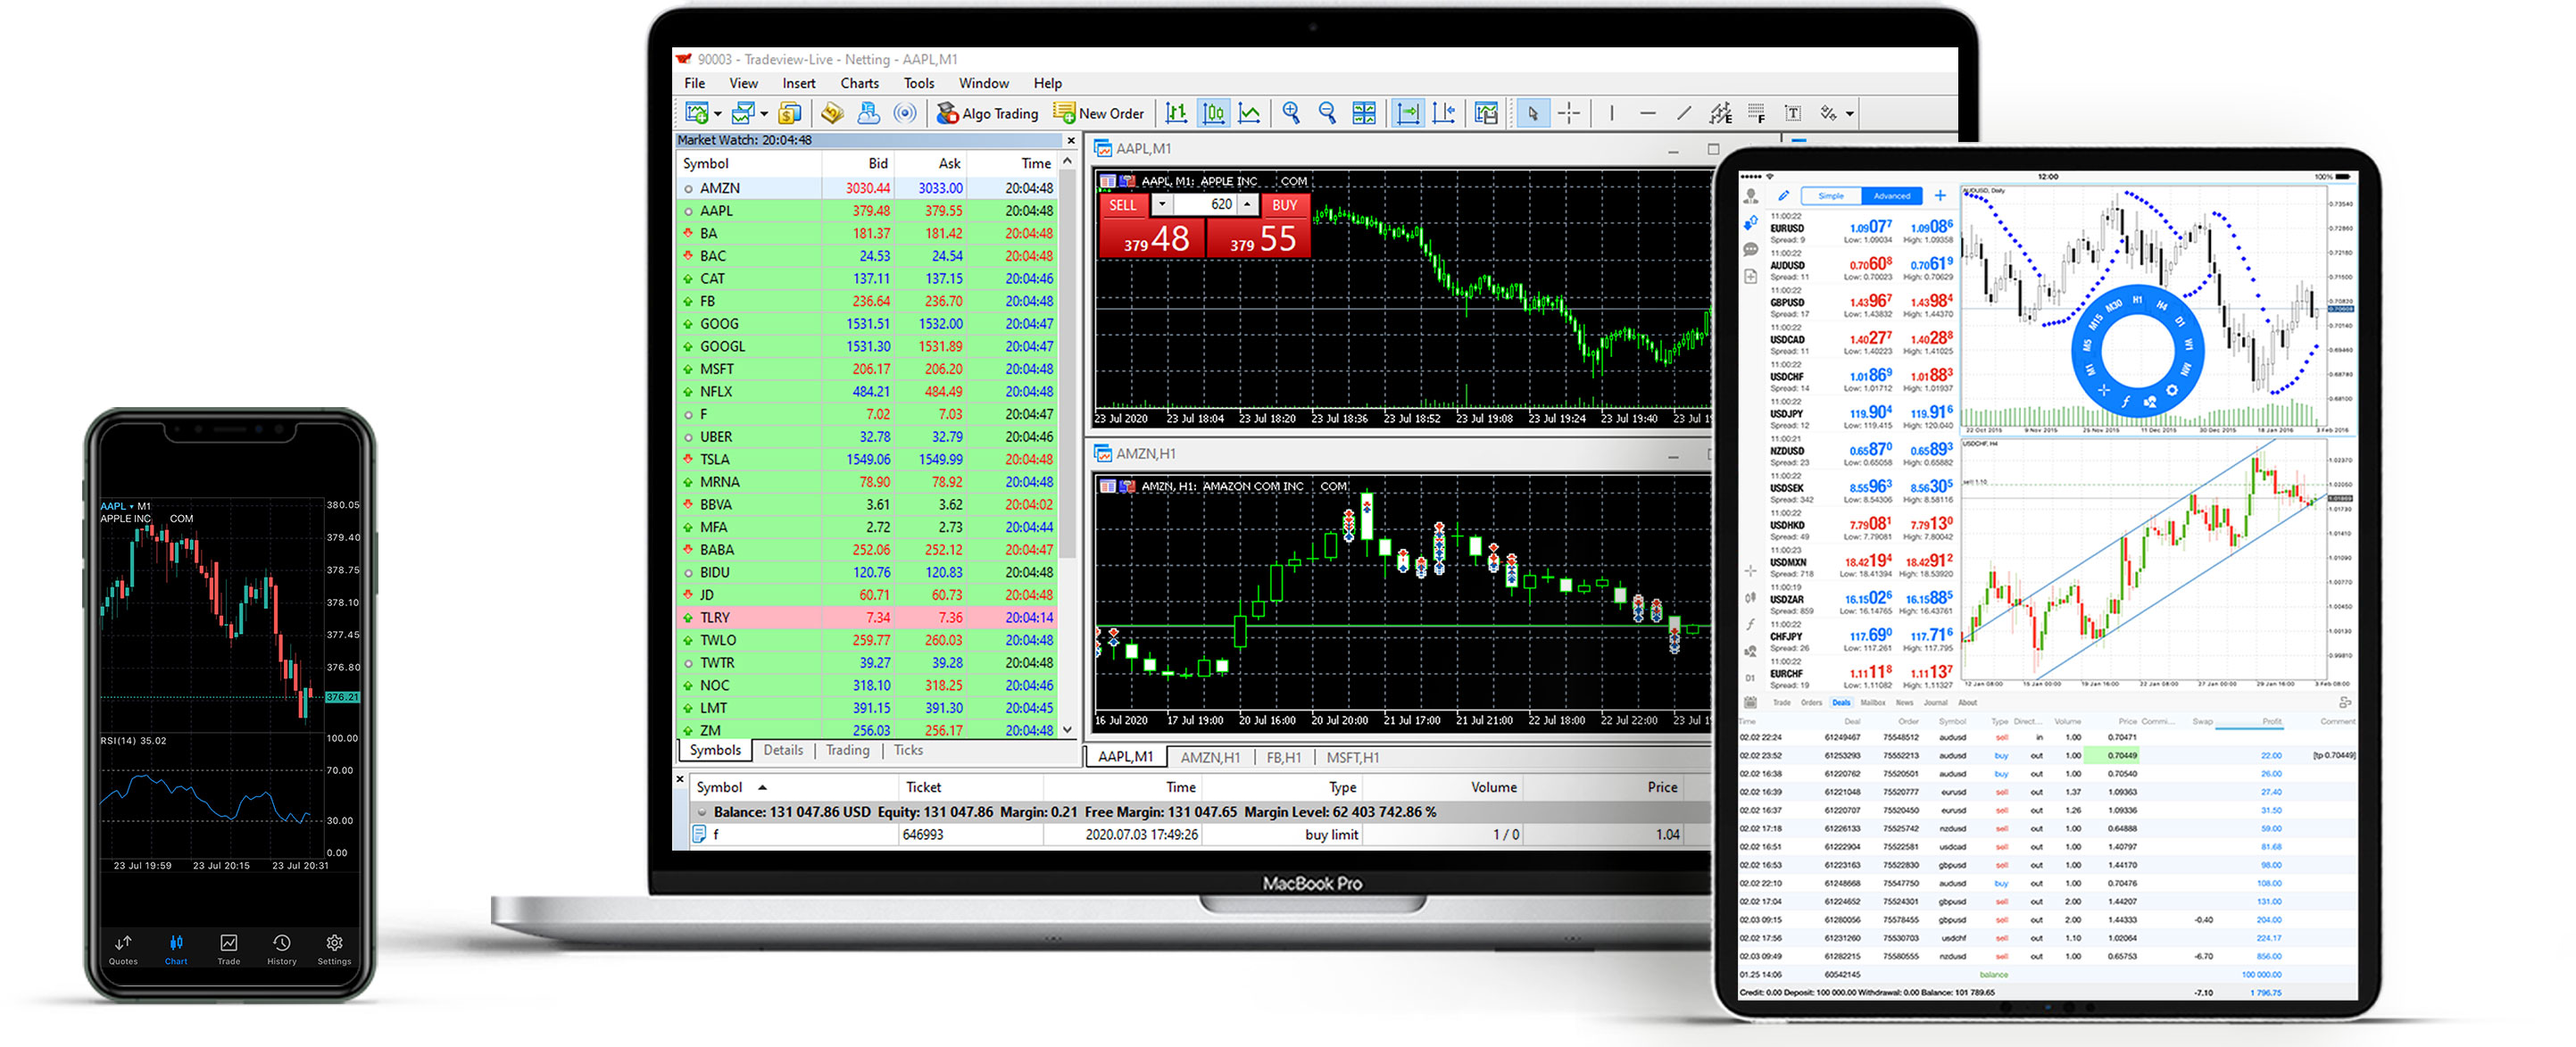Screen dimensions: 2576x1047
Task: Switch tablet quotes to Simple view
Action: 1830,196
